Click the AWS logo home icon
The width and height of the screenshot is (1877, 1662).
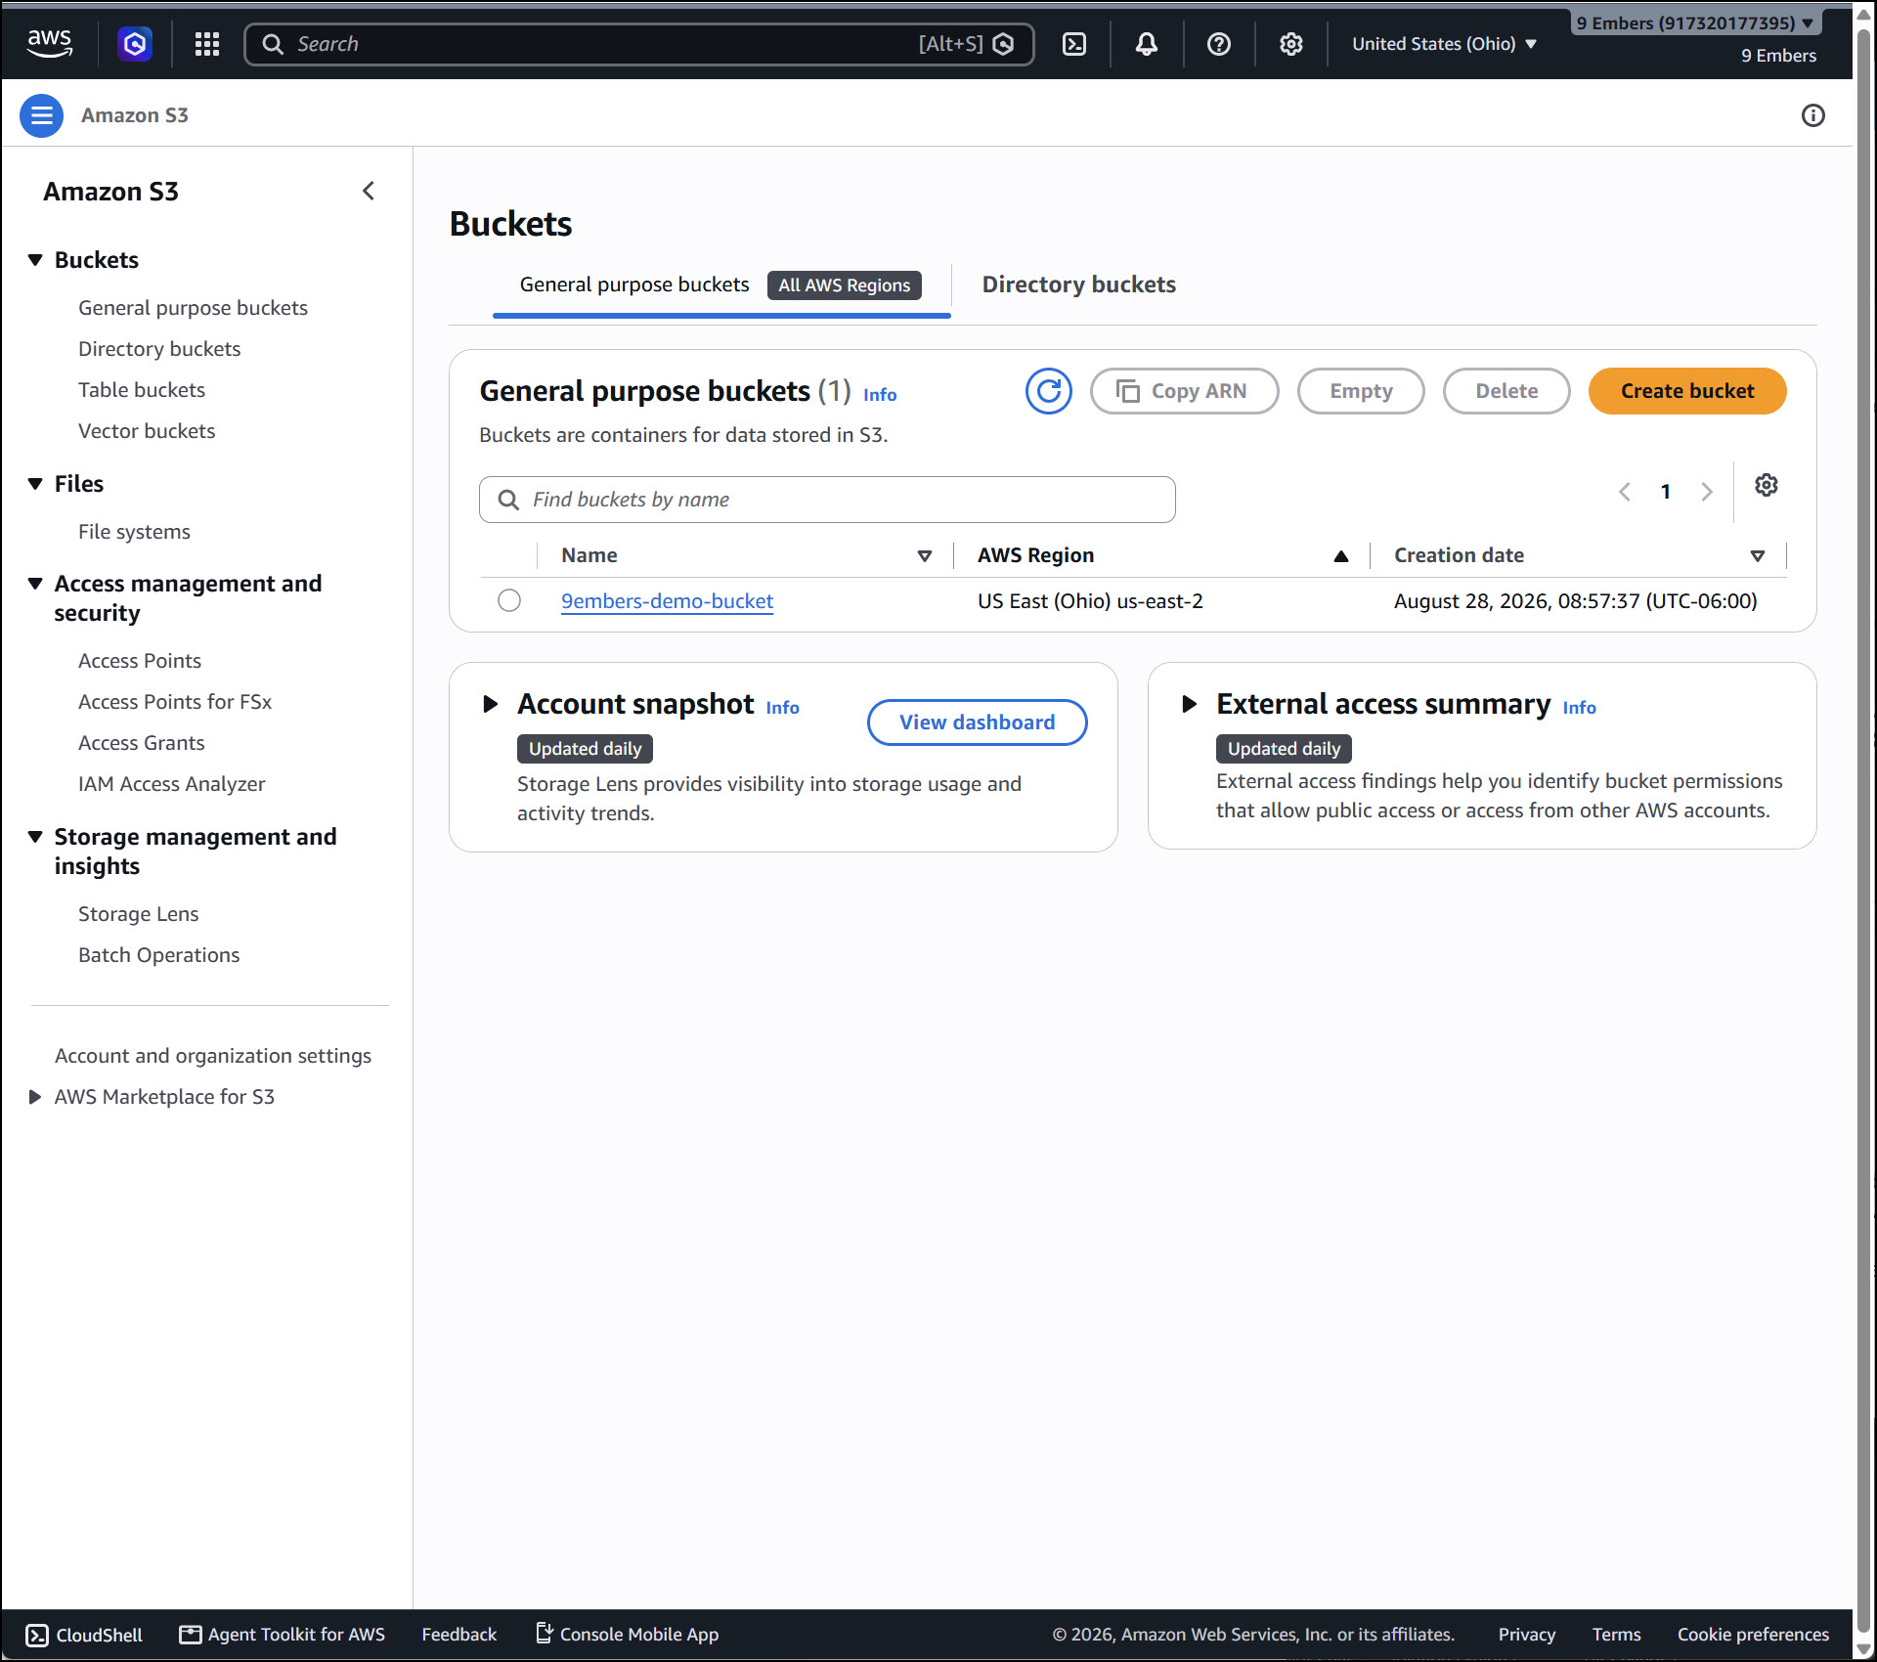point(49,43)
